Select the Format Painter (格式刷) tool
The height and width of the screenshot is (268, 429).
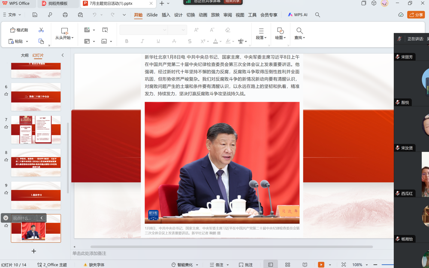coord(18,30)
